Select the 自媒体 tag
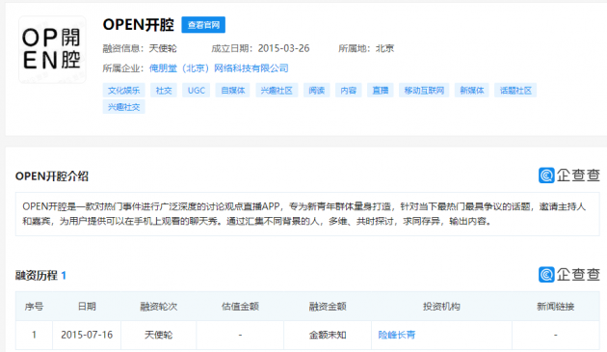The image size is (607, 352). (232, 91)
